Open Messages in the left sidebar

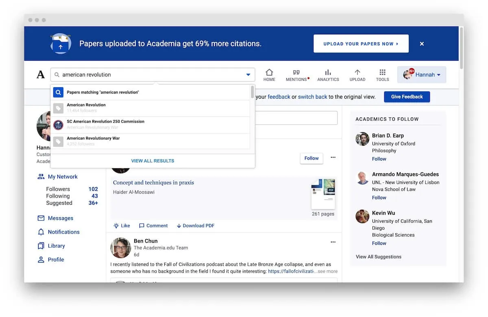55,218
